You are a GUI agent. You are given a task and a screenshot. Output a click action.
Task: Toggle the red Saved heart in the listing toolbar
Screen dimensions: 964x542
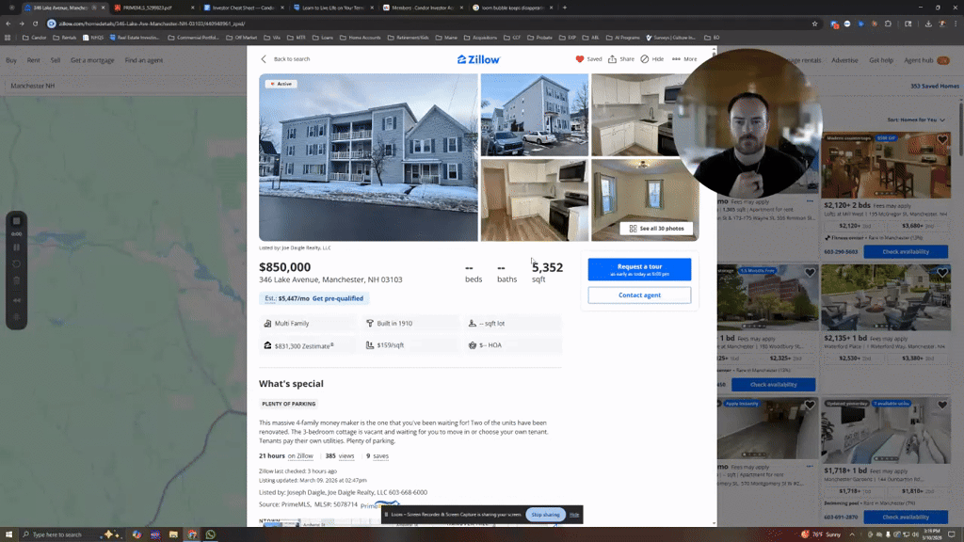(580, 58)
